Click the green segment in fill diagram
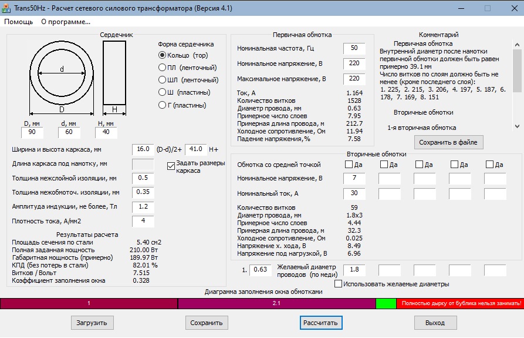 [386, 303]
